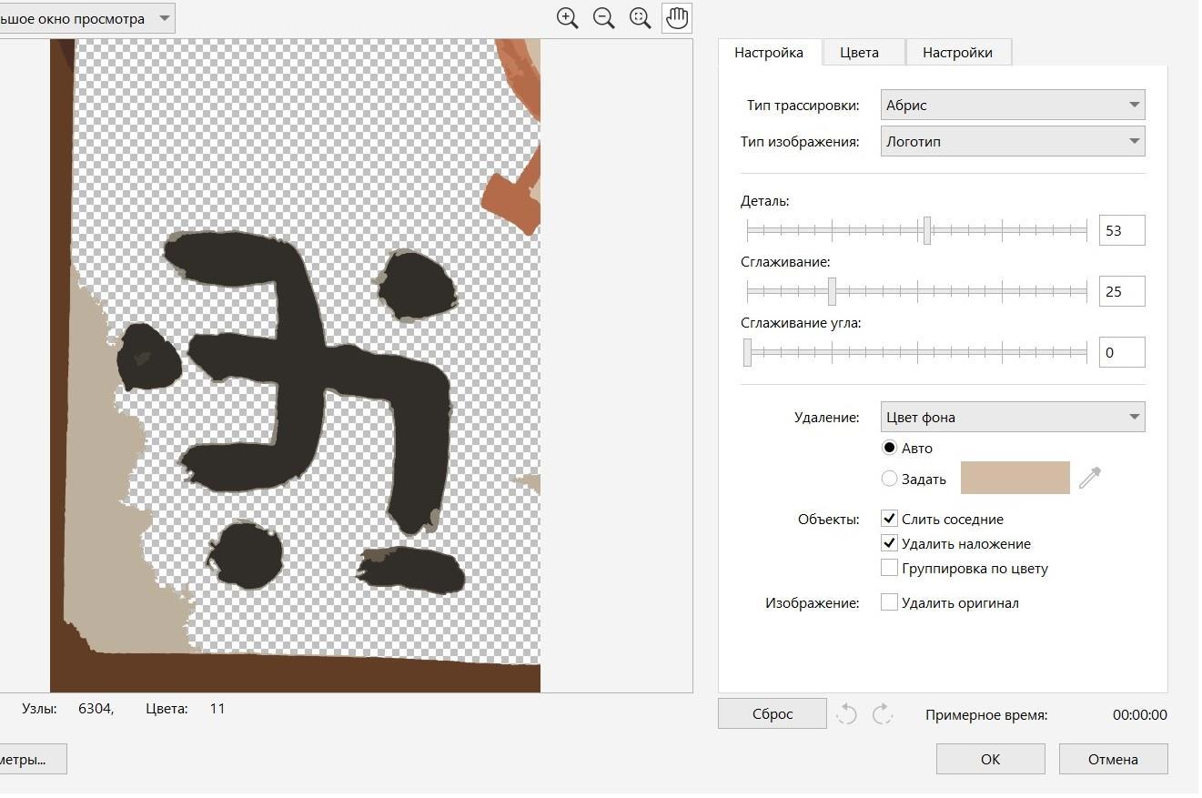This screenshot has width=1202, height=798.
Task: Open the Удаление dropdown showing Цвет фона
Action: point(1012,418)
